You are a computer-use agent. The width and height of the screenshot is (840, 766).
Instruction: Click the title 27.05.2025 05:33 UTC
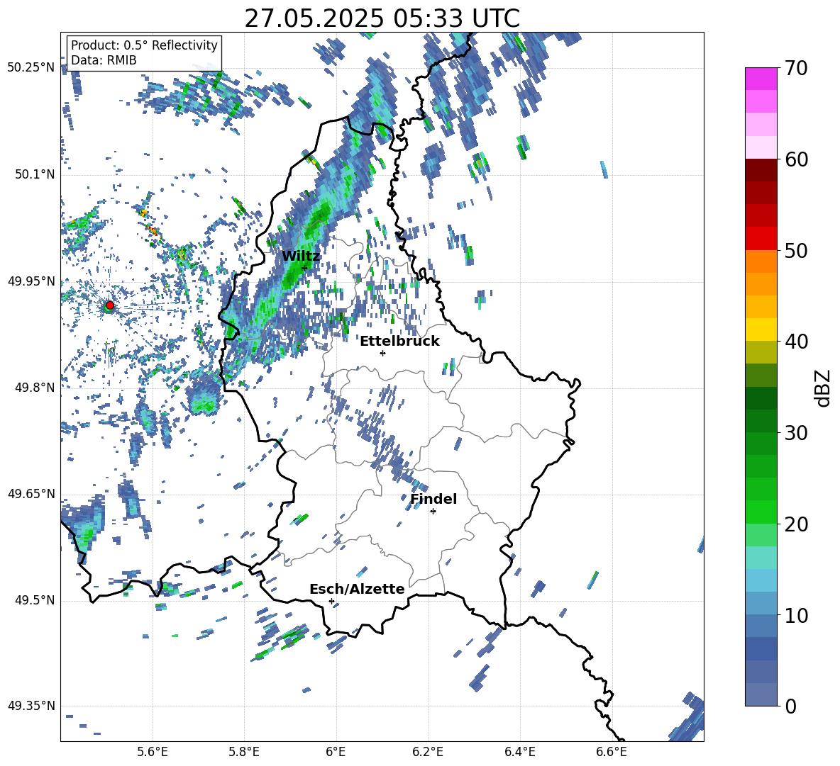click(x=382, y=18)
